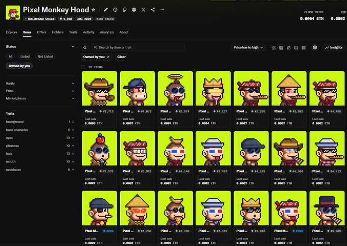Click the Pixel Monkey Hood collection avatar

coord(13,13)
